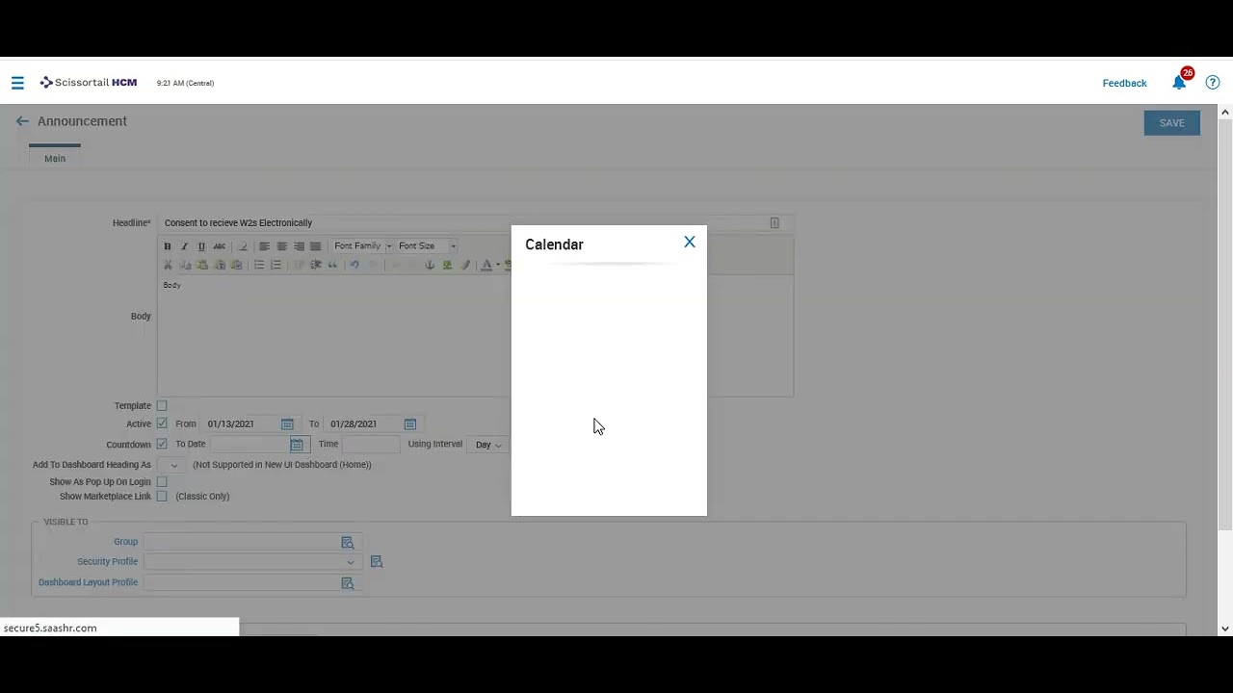
Task: Toggle strikethrough in body editor
Action: point(219,246)
